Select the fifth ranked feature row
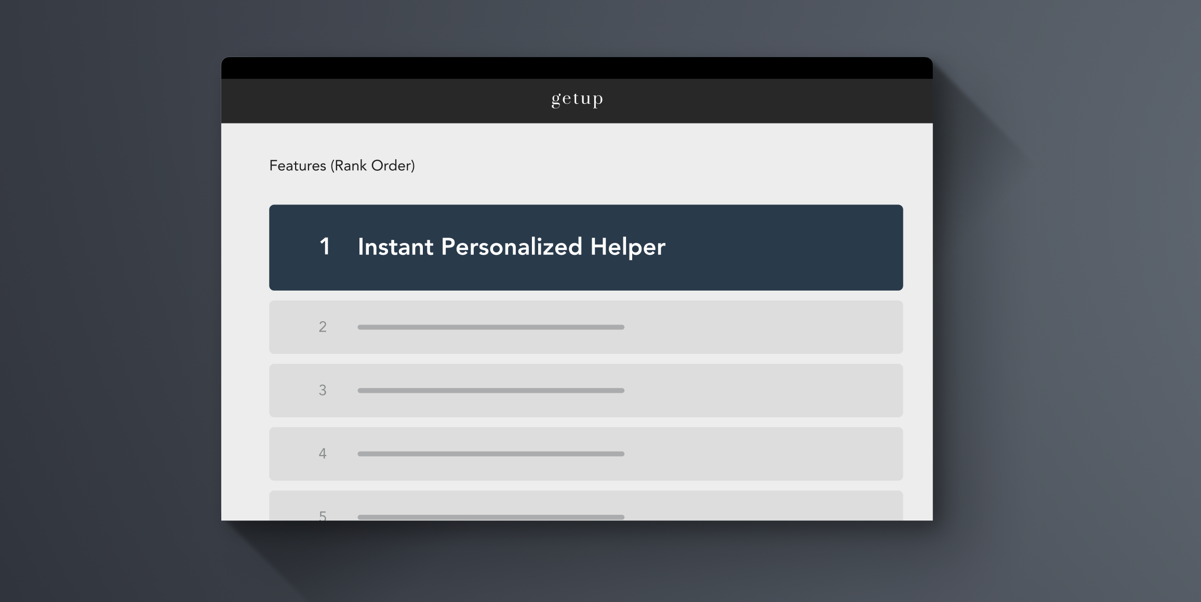 pyautogui.click(x=586, y=505)
